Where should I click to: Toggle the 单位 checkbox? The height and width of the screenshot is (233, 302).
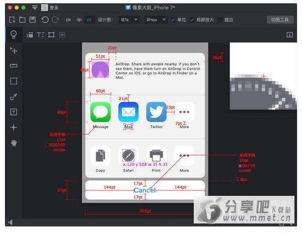173,20
